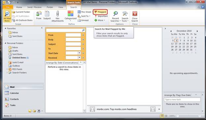Open the Start Date dropdown

79,53
